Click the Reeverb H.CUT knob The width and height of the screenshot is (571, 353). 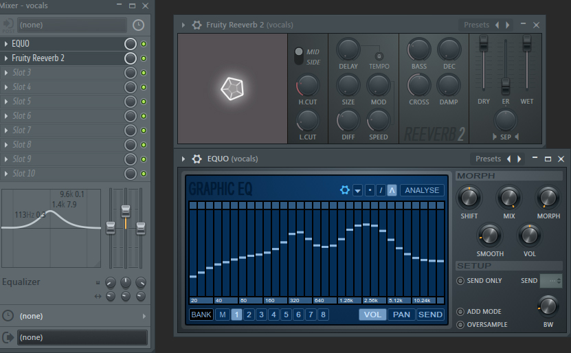point(308,86)
